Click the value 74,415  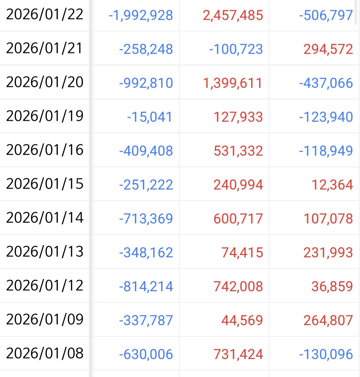[242, 252]
